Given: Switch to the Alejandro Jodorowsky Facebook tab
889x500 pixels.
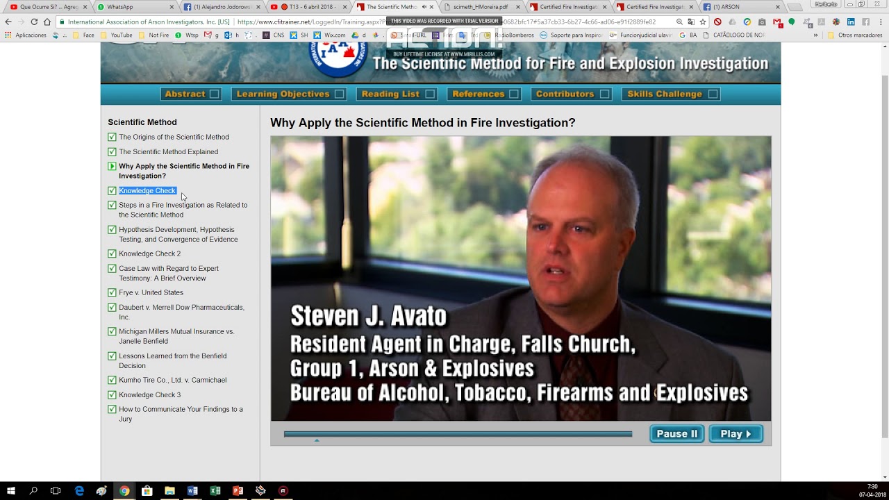Looking at the screenshot, I should tap(222, 7).
